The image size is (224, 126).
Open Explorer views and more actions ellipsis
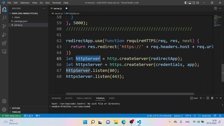click(44, 8)
